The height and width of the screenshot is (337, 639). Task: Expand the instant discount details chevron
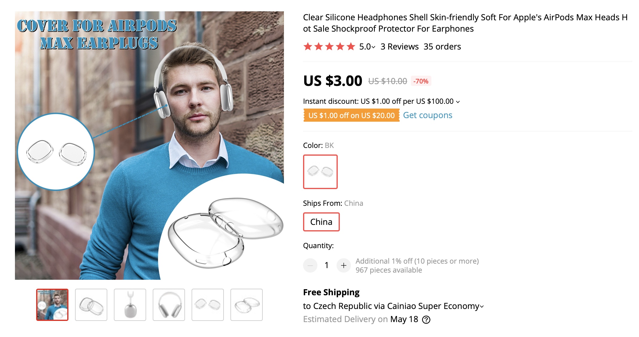click(x=458, y=102)
